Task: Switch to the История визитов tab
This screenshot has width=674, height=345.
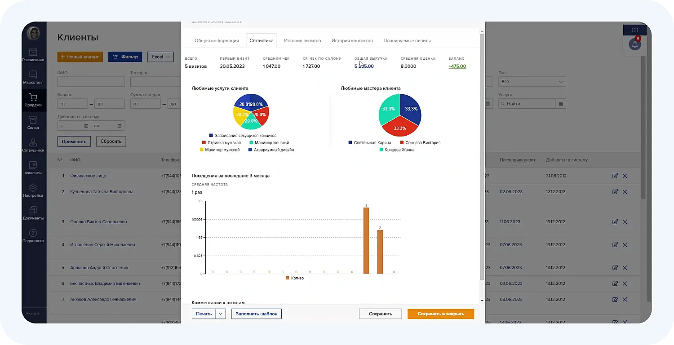Action: tap(302, 40)
